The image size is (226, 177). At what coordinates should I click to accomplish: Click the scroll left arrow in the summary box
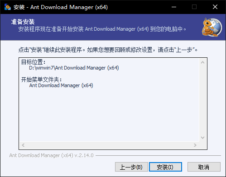click(23, 145)
